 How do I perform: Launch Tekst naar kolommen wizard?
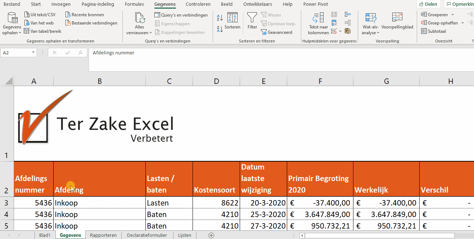click(319, 24)
